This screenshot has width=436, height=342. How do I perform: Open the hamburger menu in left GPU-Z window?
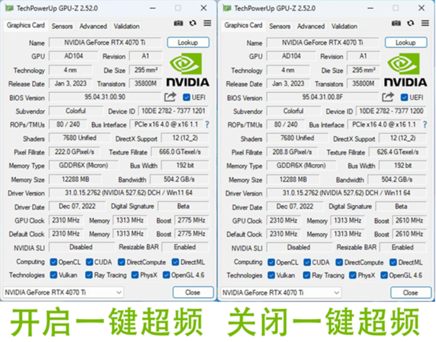click(207, 23)
